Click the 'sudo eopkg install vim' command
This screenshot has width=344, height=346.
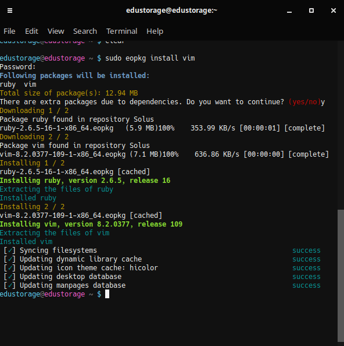tap(150, 58)
